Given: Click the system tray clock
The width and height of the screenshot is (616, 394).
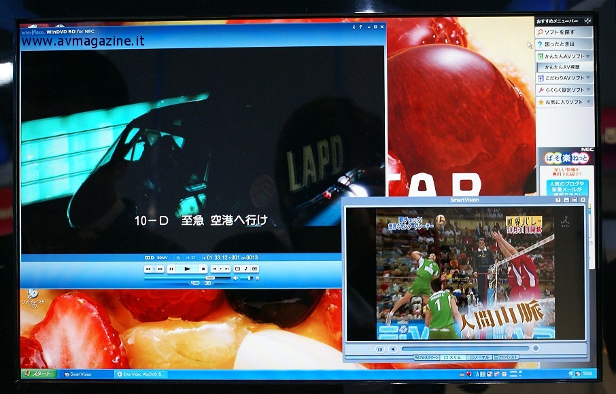Looking at the screenshot, I should (x=587, y=374).
